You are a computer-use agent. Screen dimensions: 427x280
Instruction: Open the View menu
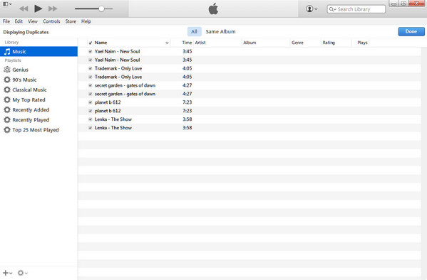[33, 21]
